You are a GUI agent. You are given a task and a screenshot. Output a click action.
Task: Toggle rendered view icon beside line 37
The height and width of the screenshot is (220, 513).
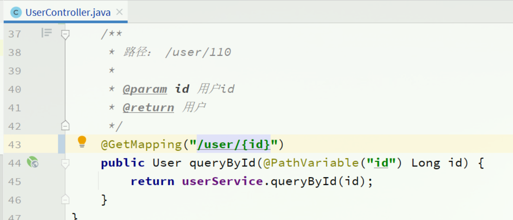point(46,33)
